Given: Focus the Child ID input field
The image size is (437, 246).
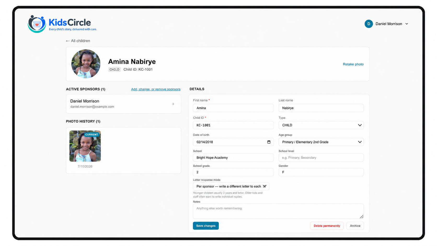Looking at the screenshot, I should coord(233,125).
